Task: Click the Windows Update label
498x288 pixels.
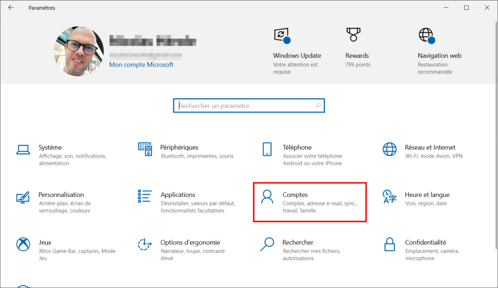Action: pos(297,55)
